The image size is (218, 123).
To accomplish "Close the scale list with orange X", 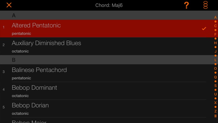I will [9, 5].
